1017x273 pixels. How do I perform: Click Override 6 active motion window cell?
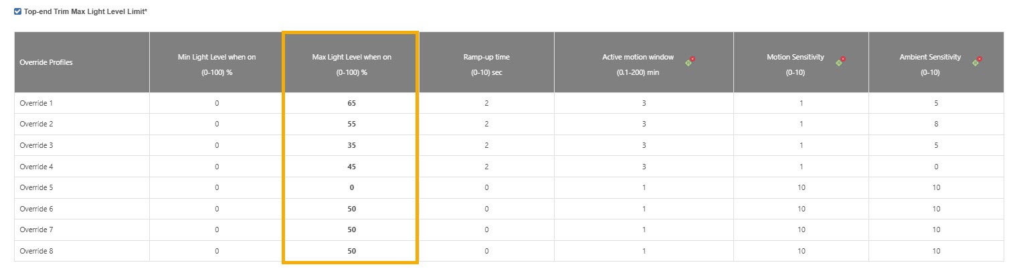(644, 209)
